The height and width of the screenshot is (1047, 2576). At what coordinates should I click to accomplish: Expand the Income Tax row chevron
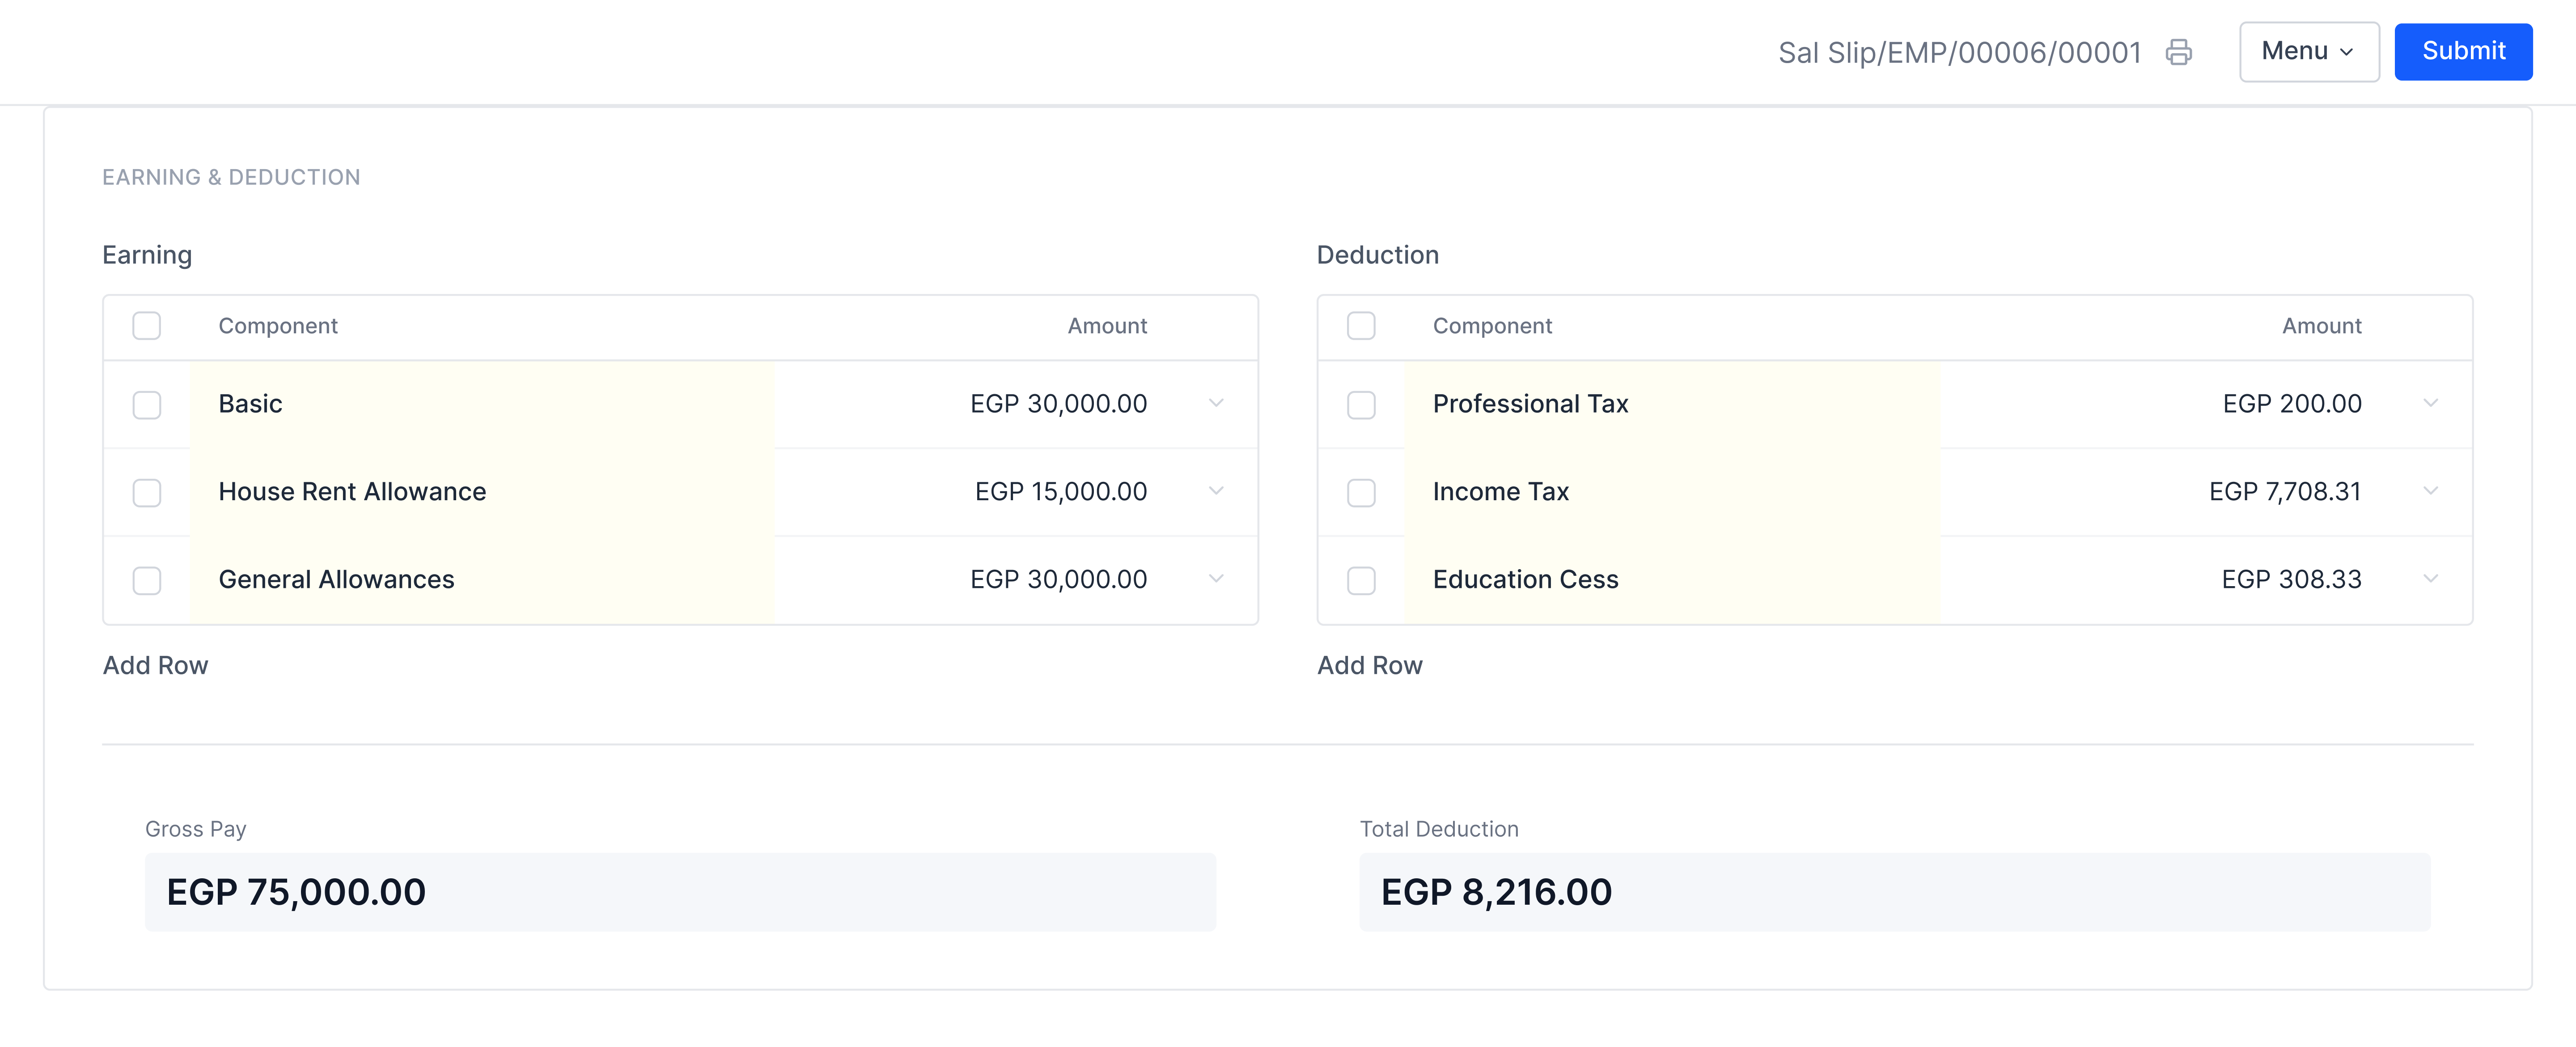(2430, 491)
